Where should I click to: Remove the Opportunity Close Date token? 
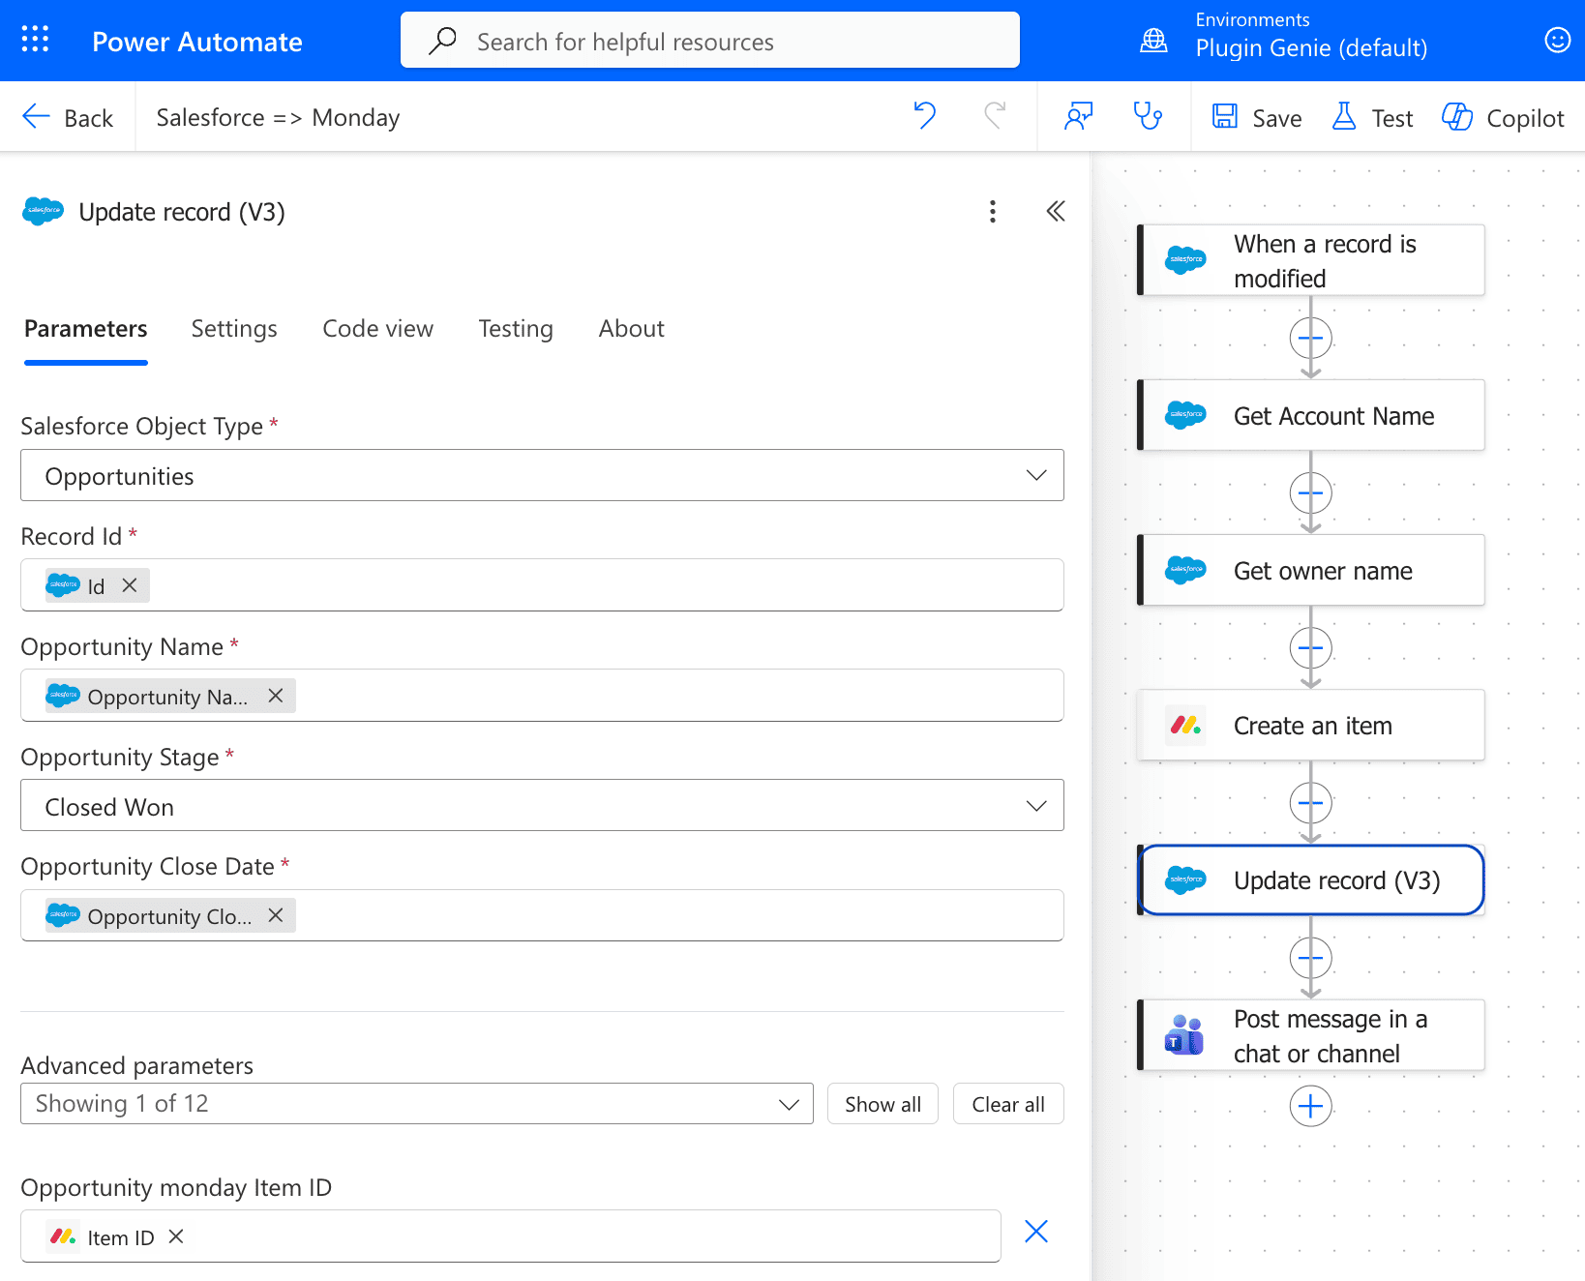click(x=276, y=915)
